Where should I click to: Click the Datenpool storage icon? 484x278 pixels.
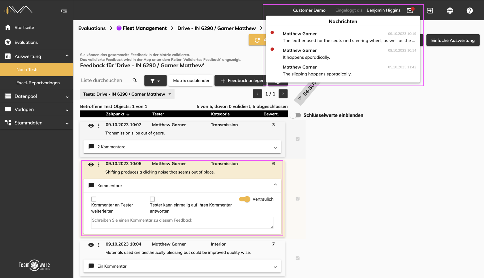click(8, 96)
